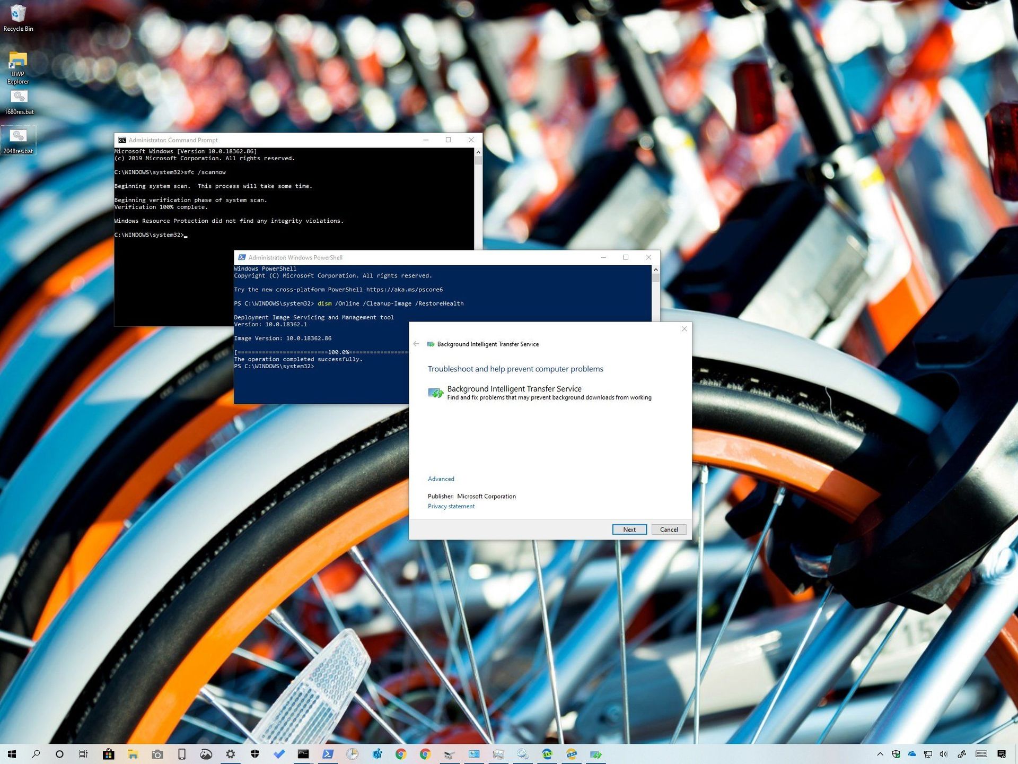Open the volume control in the system tray
Image resolution: width=1018 pixels, height=764 pixels.
pyautogui.click(x=944, y=754)
